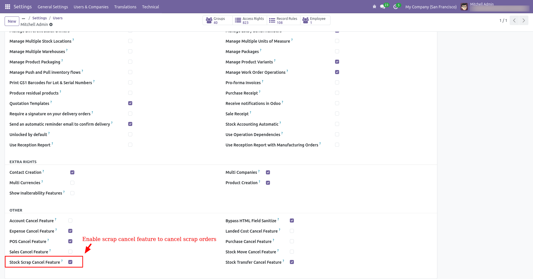Toggle Stock Scrap Cancel Feature checkbox
Screen dimensions: 533x279
(70, 262)
